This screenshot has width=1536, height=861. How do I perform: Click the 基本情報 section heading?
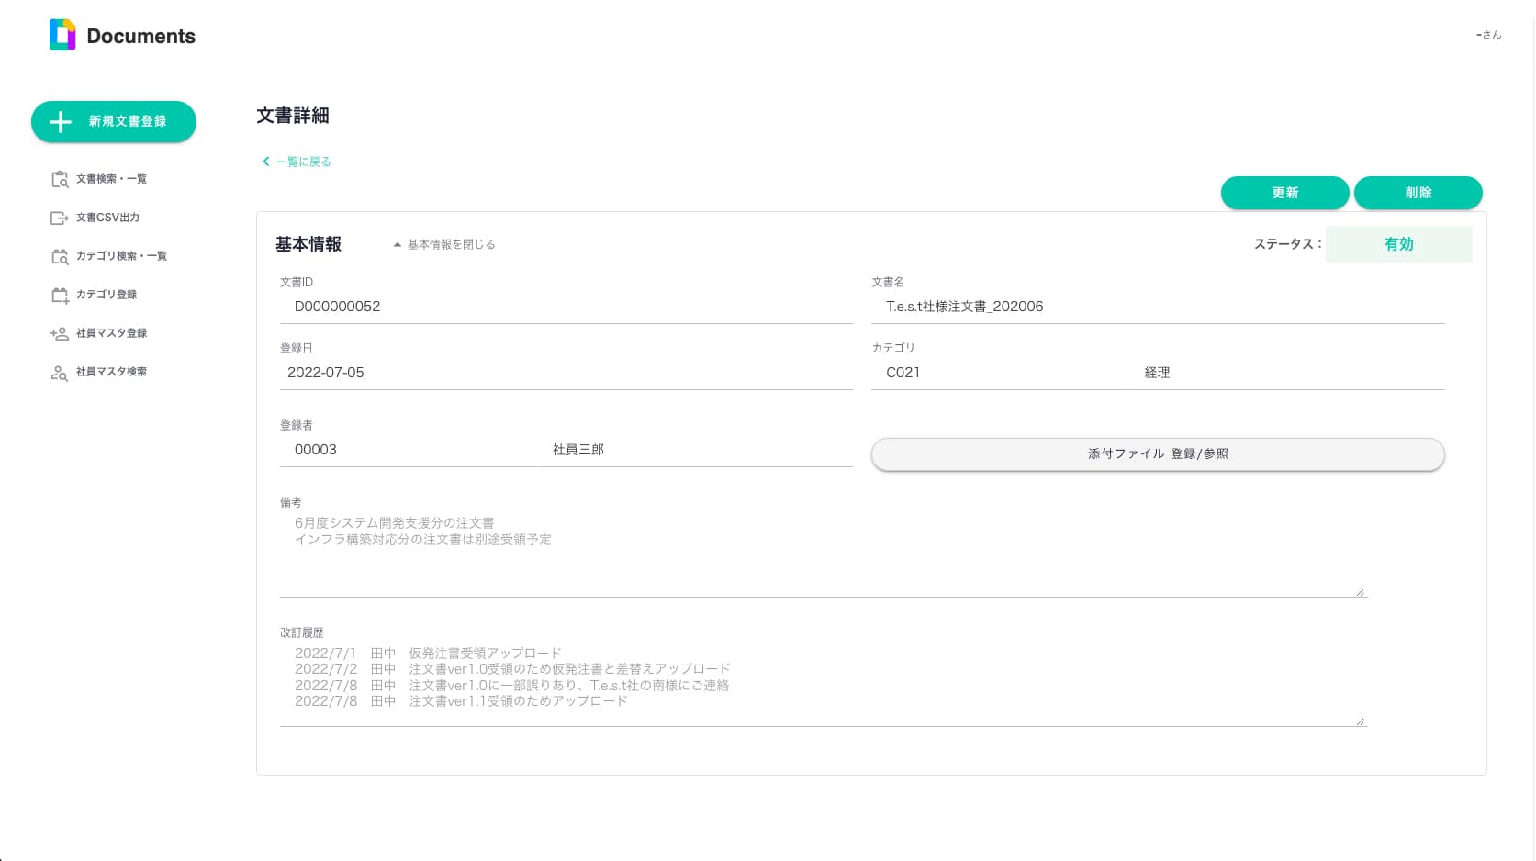pos(308,244)
